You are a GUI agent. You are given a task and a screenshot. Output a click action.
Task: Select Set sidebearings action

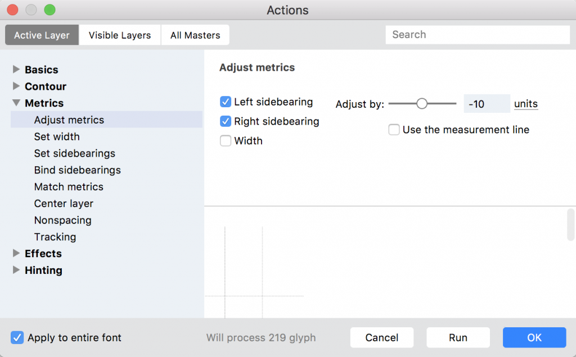coord(75,153)
